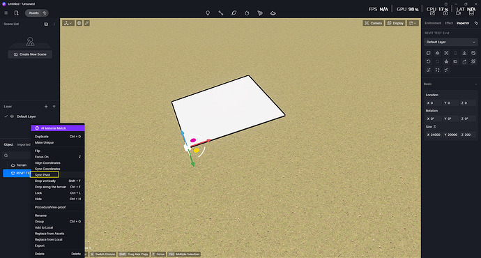Click the Create New Scene button
This screenshot has height=258, width=481.
click(x=30, y=54)
